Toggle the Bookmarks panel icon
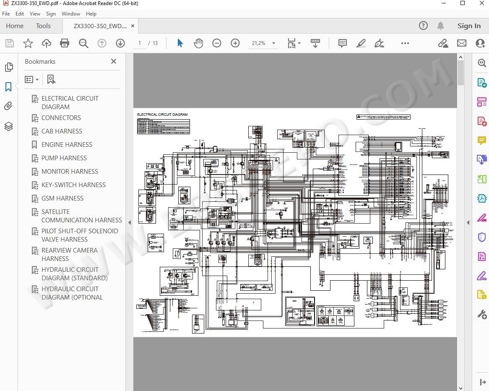Image resolution: width=489 pixels, height=391 pixels. 8,87
